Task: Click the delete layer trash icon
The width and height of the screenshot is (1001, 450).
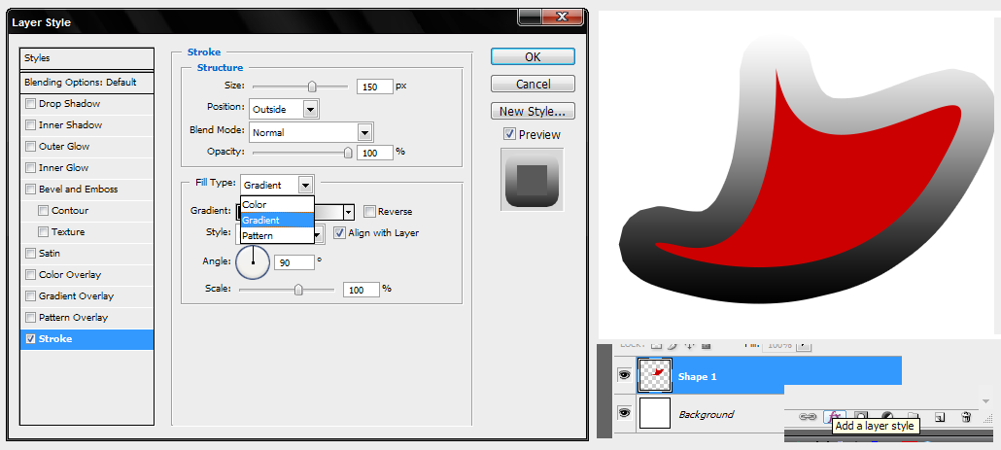Action: pyautogui.click(x=966, y=416)
